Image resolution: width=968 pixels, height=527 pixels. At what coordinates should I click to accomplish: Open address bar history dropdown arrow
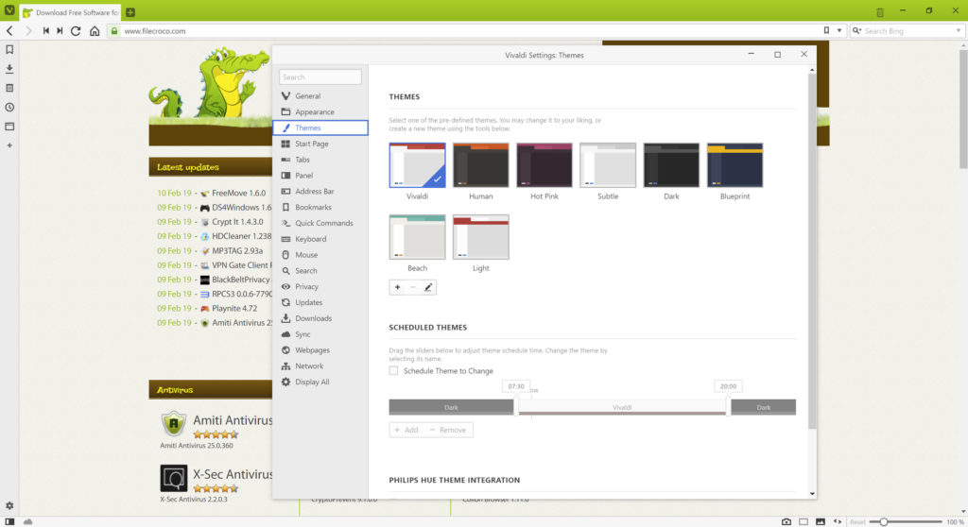click(x=839, y=30)
